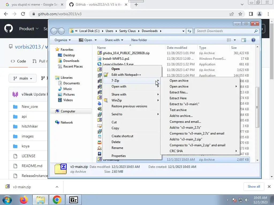The width and height of the screenshot is (274, 205).
Task: Switch to the Code tab on GitHub
Action: [18, 61]
